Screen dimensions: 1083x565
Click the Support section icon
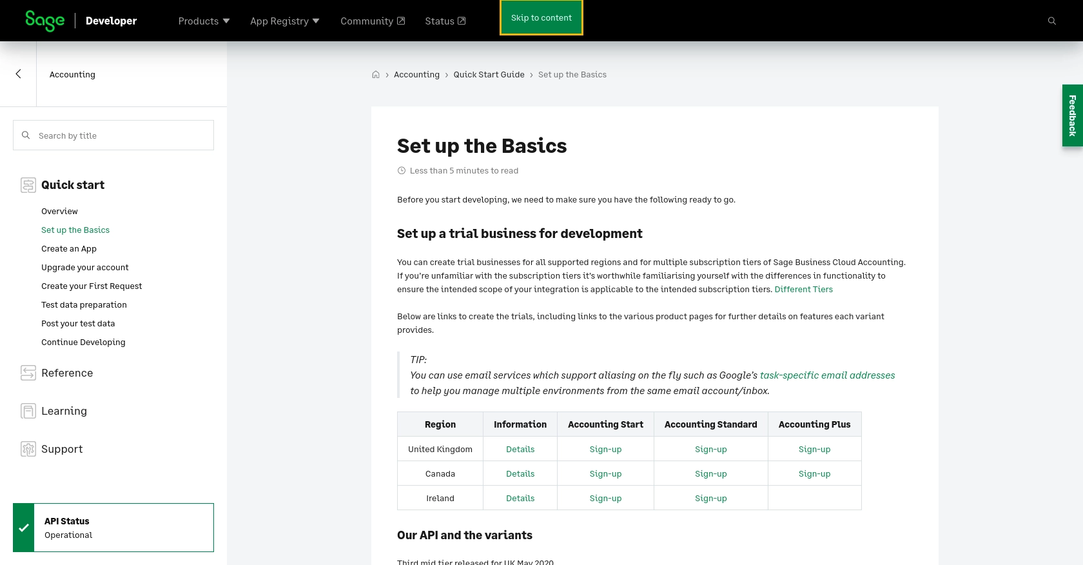click(x=28, y=449)
